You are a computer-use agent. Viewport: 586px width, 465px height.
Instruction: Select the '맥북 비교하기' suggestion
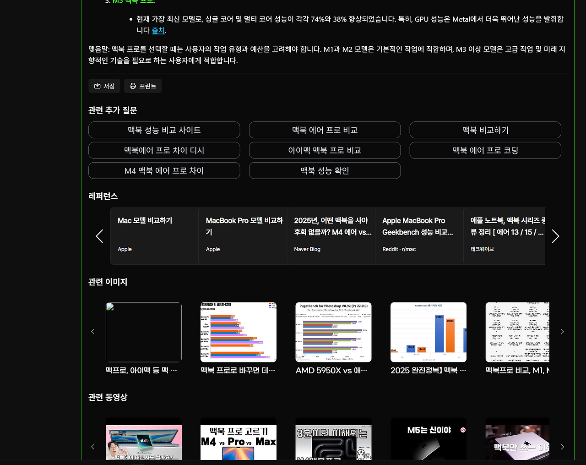(485, 130)
